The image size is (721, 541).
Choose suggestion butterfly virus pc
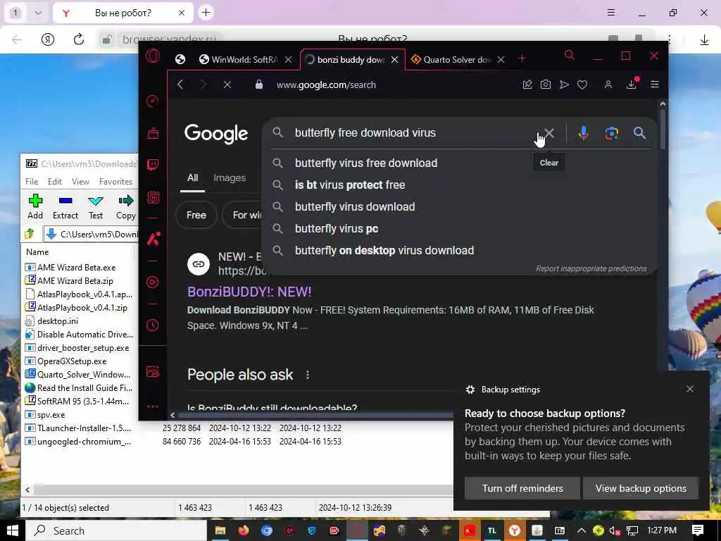coord(337,229)
